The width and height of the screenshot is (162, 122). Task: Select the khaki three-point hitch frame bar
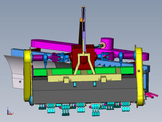tap(84, 78)
